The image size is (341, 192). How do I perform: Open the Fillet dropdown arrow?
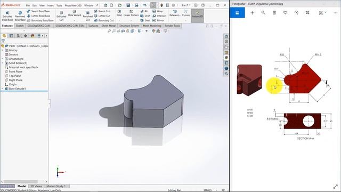coord(119,21)
